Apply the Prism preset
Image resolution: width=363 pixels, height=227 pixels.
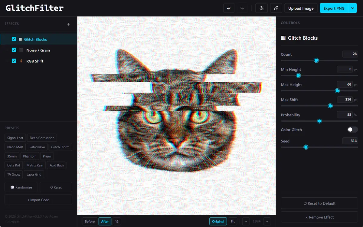pyautogui.click(x=47, y=156)
